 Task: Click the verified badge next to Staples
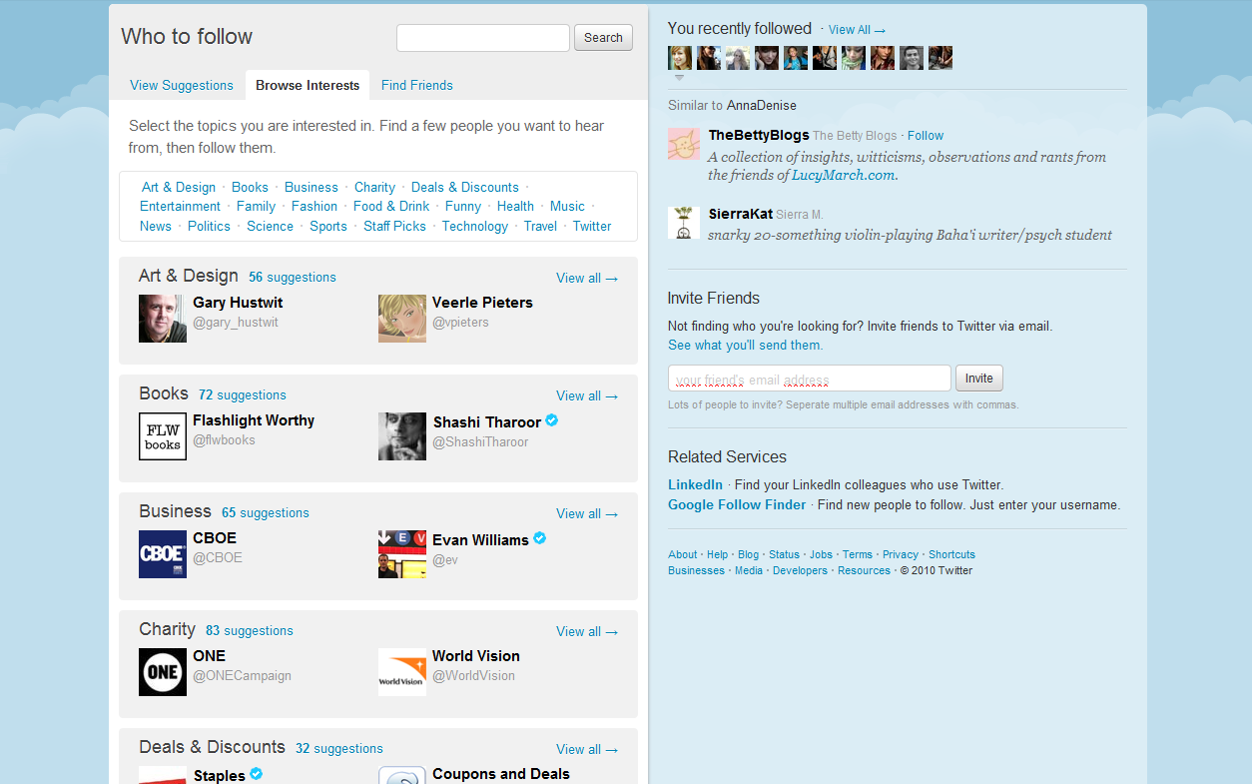click(x=257, y=774)
